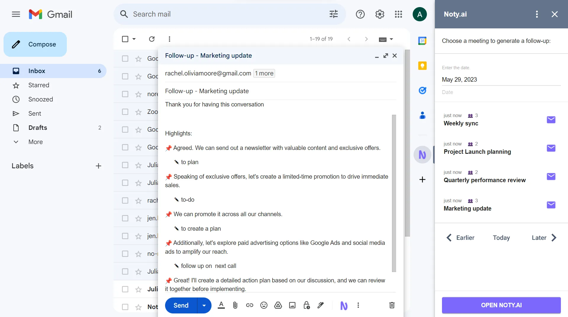
Task: Close the Noty.ai panel
Action: tap(555, 14)
